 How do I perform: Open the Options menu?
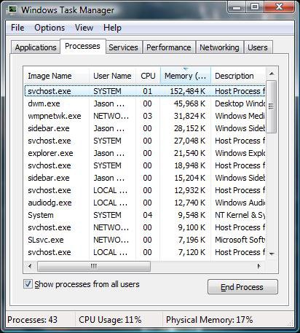pyautogui.click(x=50, y=28)
